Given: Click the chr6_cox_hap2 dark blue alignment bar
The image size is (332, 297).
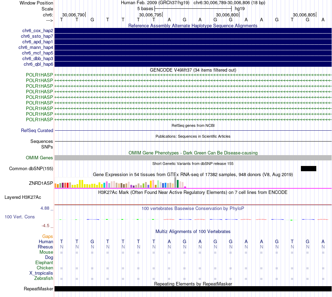Looking at the screenshot, I should click(x=193, y=30).
